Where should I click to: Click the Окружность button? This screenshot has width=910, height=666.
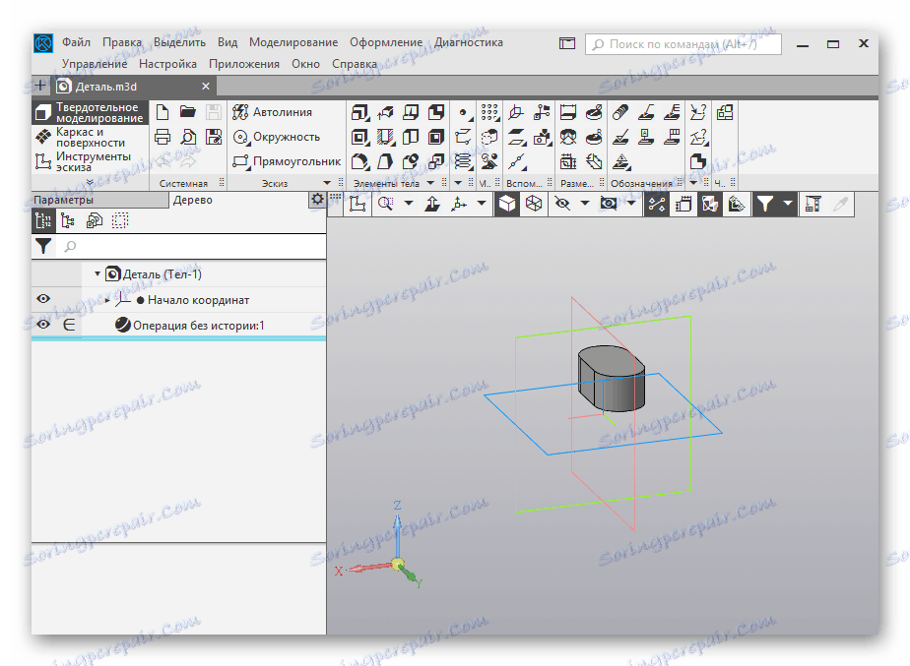(x=277, y=138)
